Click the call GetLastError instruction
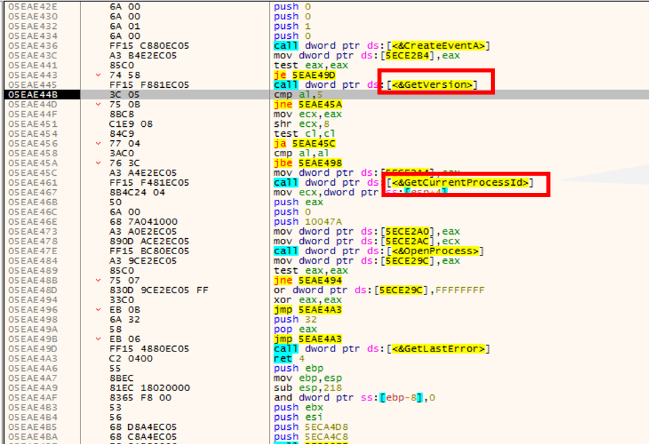Viewport: 649px width, 444px height. coord(381,349)
